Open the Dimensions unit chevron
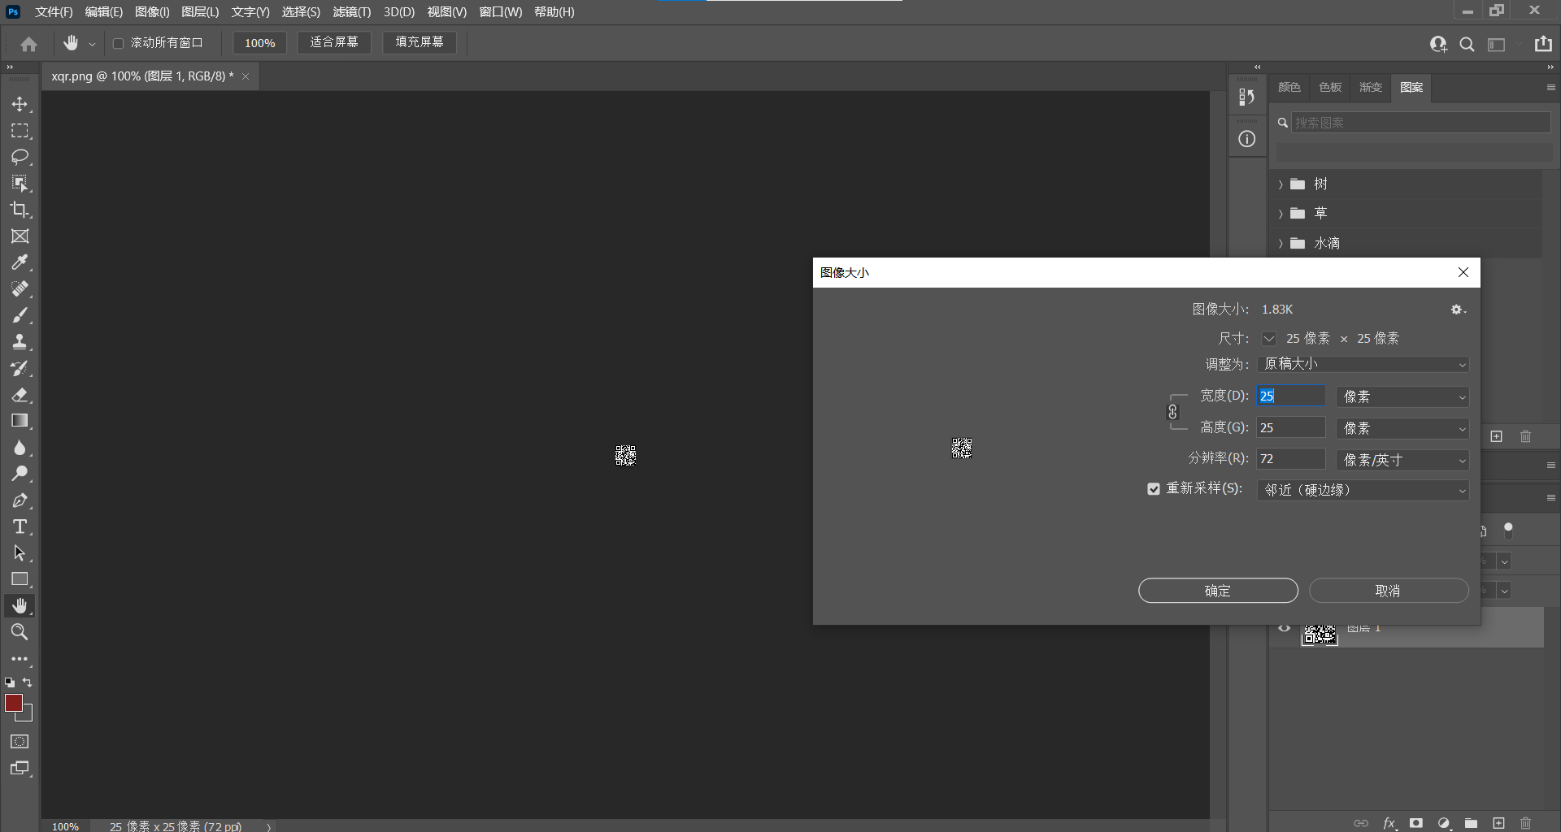The image size is (1561, 832). pos(1268,338)
